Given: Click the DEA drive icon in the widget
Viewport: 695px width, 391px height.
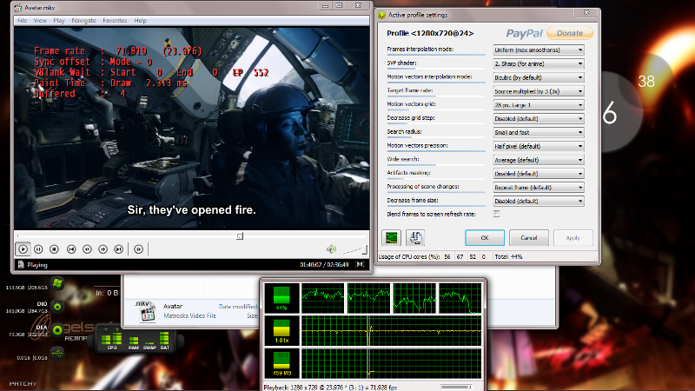Looking at the screenshot, I should 57,330.
